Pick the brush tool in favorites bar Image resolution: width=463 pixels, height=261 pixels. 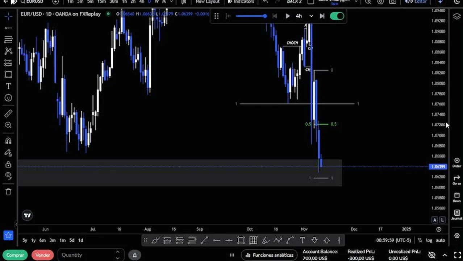tap(155, 240)
